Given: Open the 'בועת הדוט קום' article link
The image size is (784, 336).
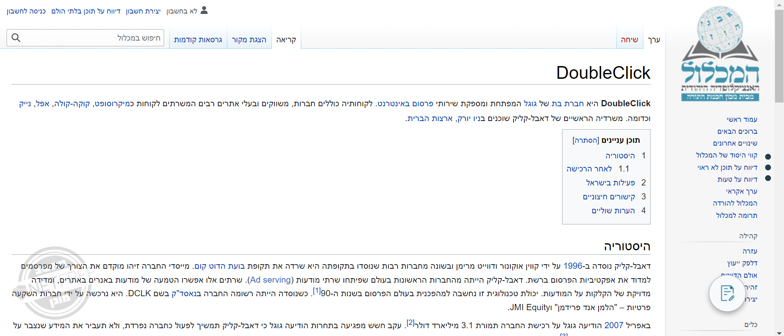Looking at the screenshot, I should (x=219, y=266).
